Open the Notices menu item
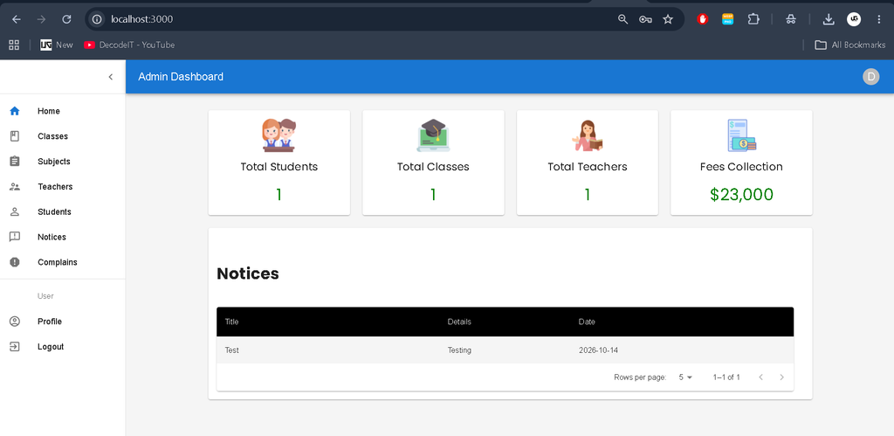The image size is (894, 436). pyautogui.click(x=63, y=237)
